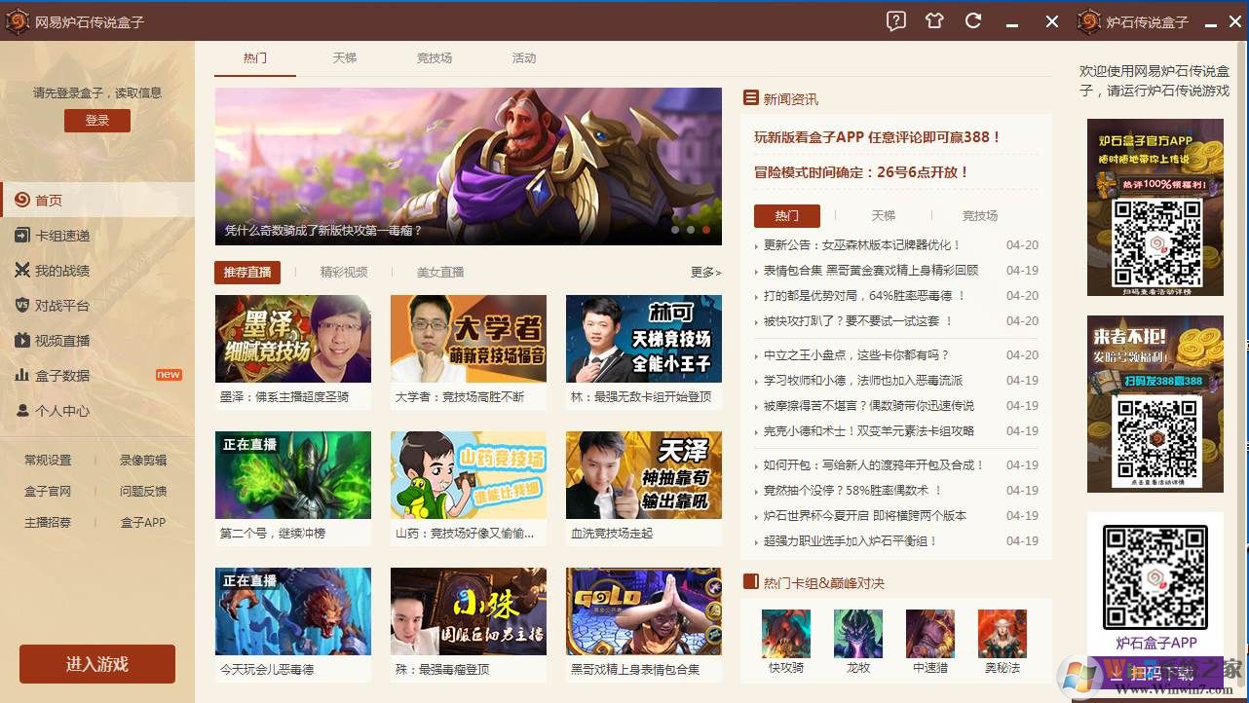Click the gift upgrade icon in title bar
Screen dimensions: 1249x703
tap(934, 20)
